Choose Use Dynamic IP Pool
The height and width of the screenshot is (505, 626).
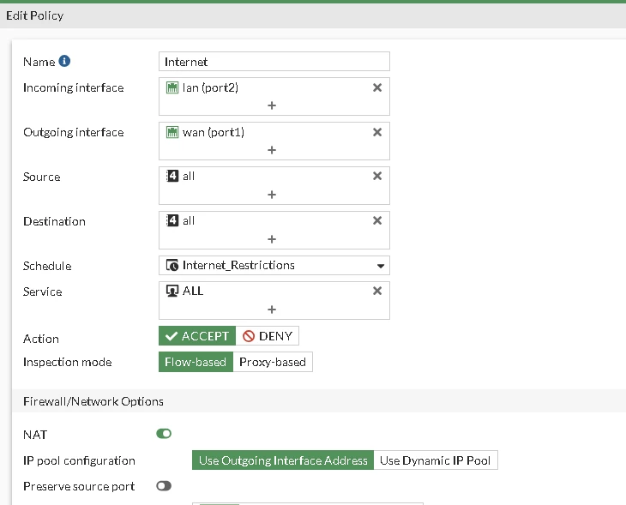pyautogui.click(x=435, y=460)
